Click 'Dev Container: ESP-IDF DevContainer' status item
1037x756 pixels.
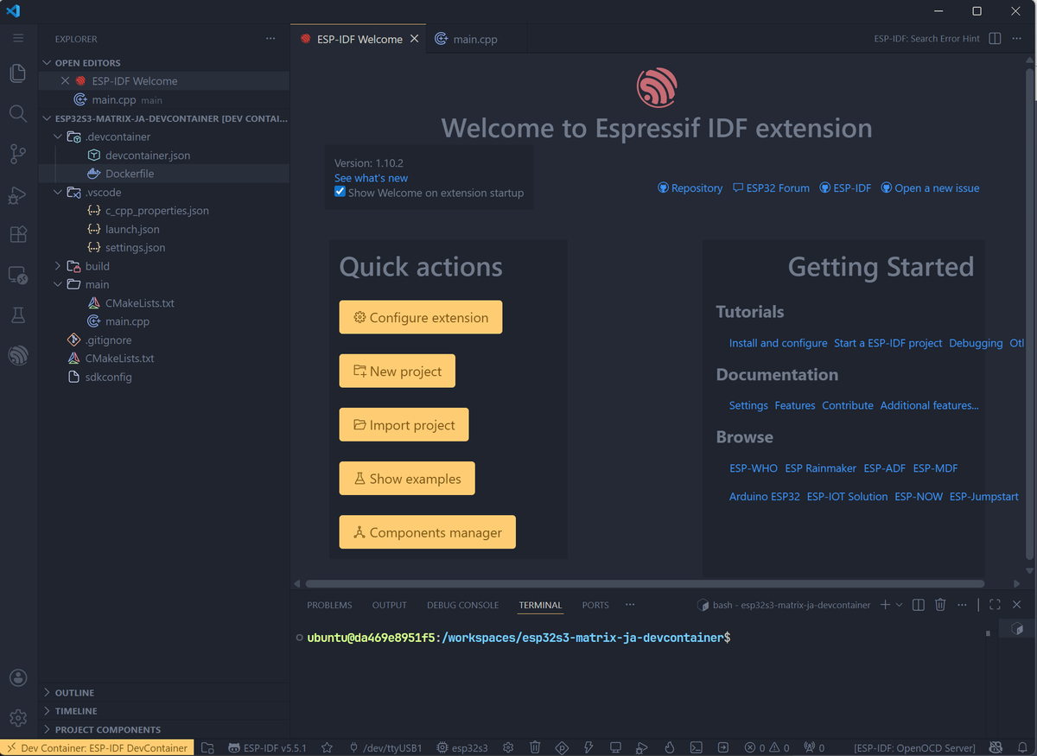pos(97,747)
